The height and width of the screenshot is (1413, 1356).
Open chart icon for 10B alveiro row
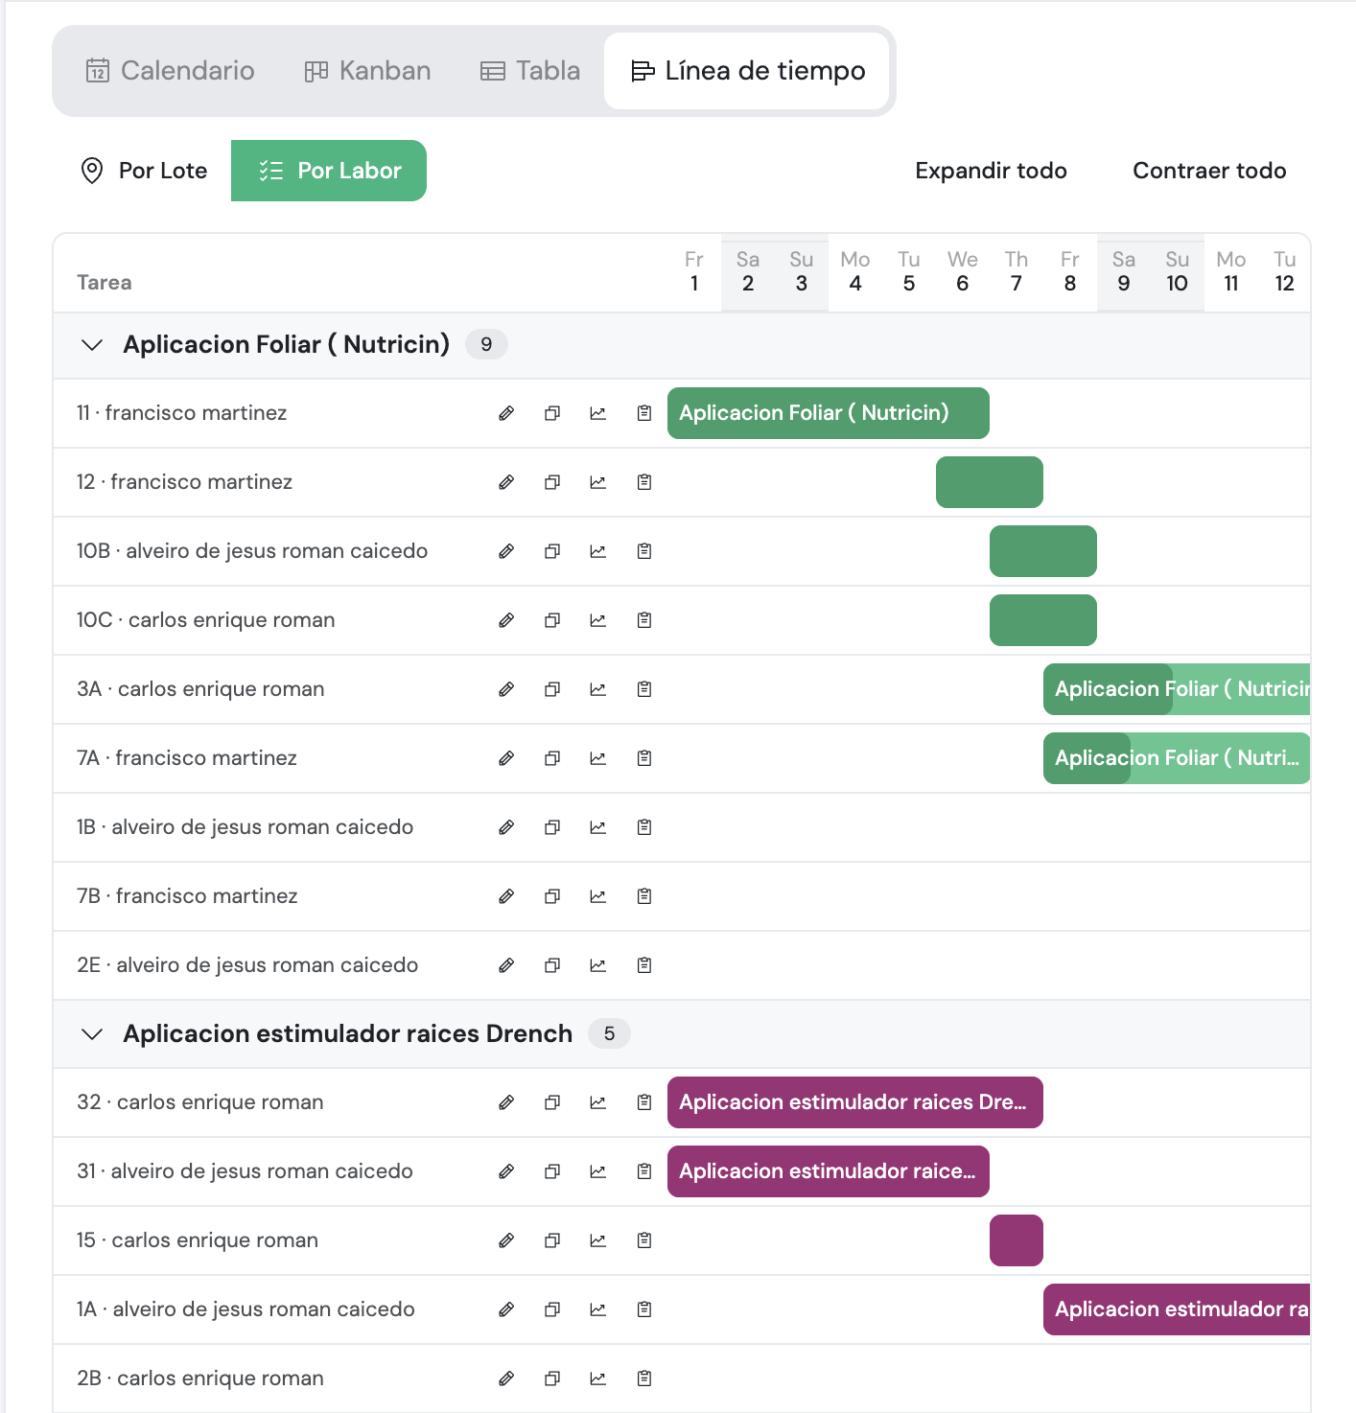click(598, 551)
